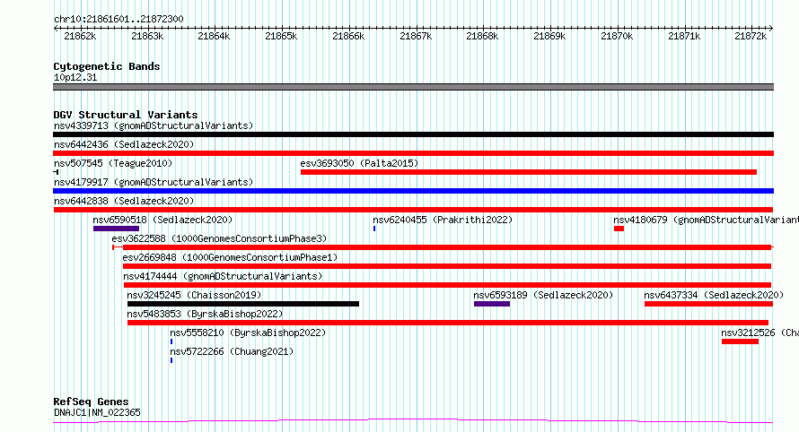The width and height of the screenshot is (799, 432).
Task: Click the nsv6590518 (Sedlazeck2020) label
Action: (x=162, y=220)
